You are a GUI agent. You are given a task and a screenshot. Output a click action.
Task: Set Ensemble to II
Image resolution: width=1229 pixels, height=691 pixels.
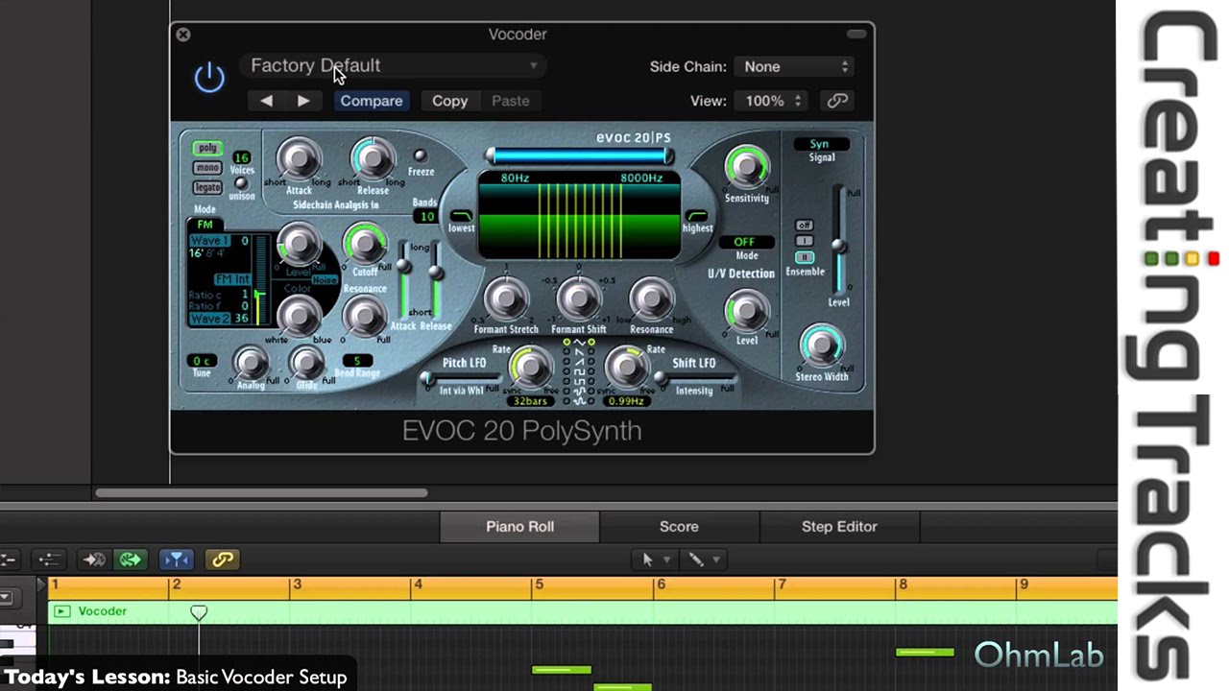click(x=805, y=257)
